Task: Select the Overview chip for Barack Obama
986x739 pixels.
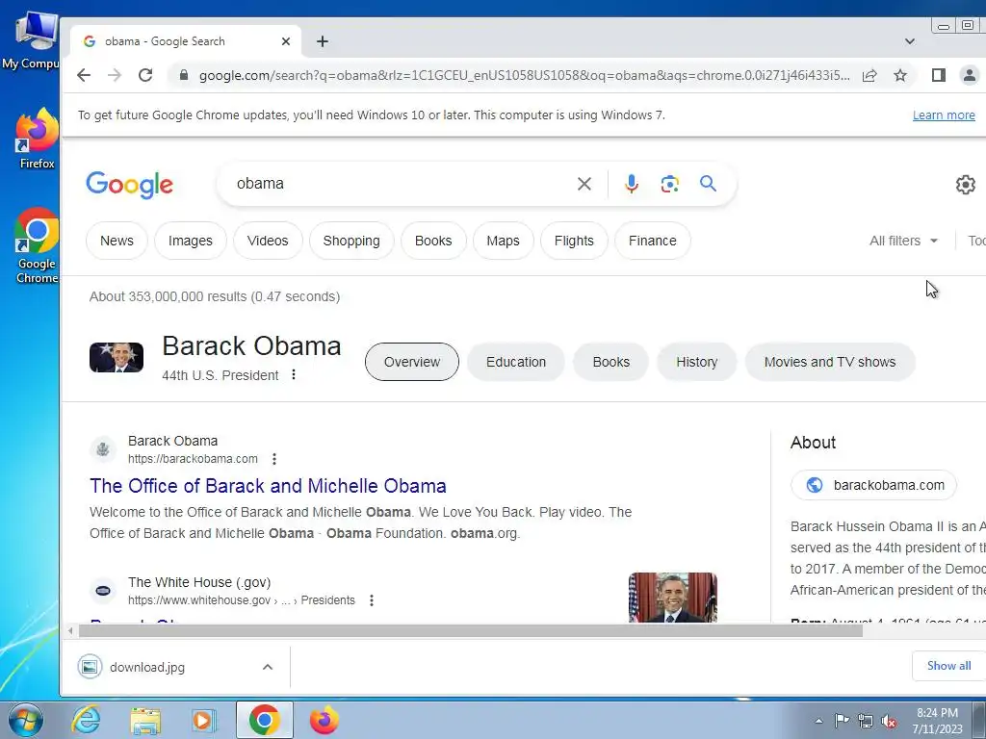Action: point(412,362)
